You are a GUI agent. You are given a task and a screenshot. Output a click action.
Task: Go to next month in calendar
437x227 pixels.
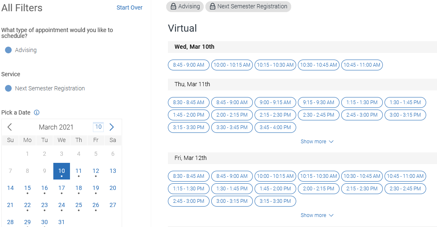(x=112, y=127)
